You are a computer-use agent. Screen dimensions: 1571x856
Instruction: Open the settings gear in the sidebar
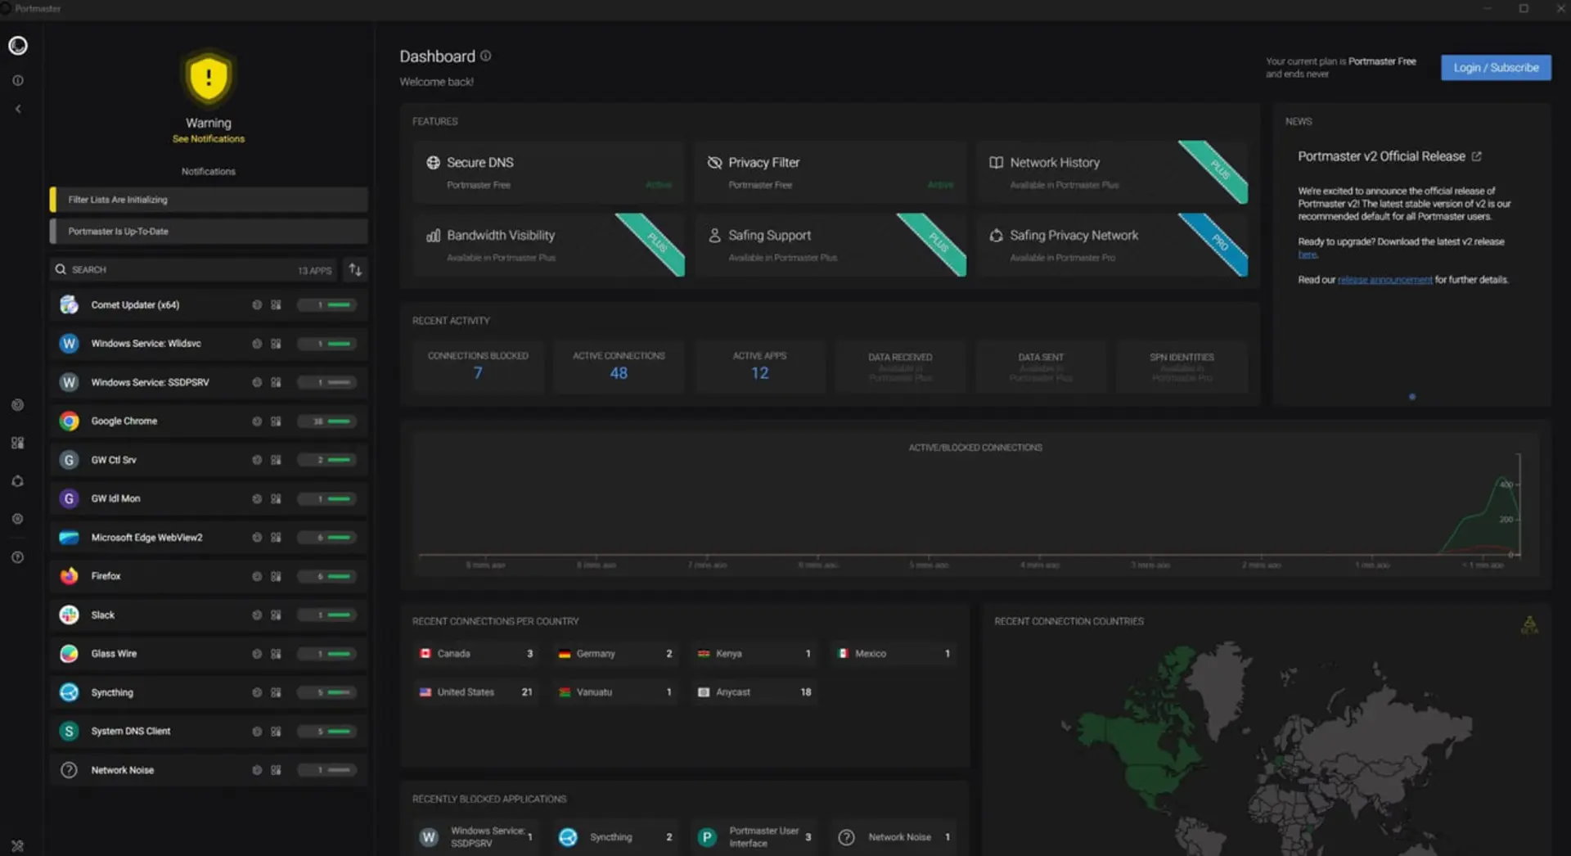(x=18, y=519)
